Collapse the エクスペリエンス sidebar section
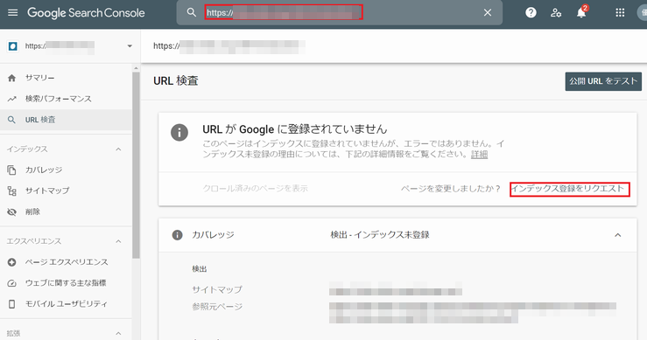Screen dimensions: 647x340 point(118,241)
